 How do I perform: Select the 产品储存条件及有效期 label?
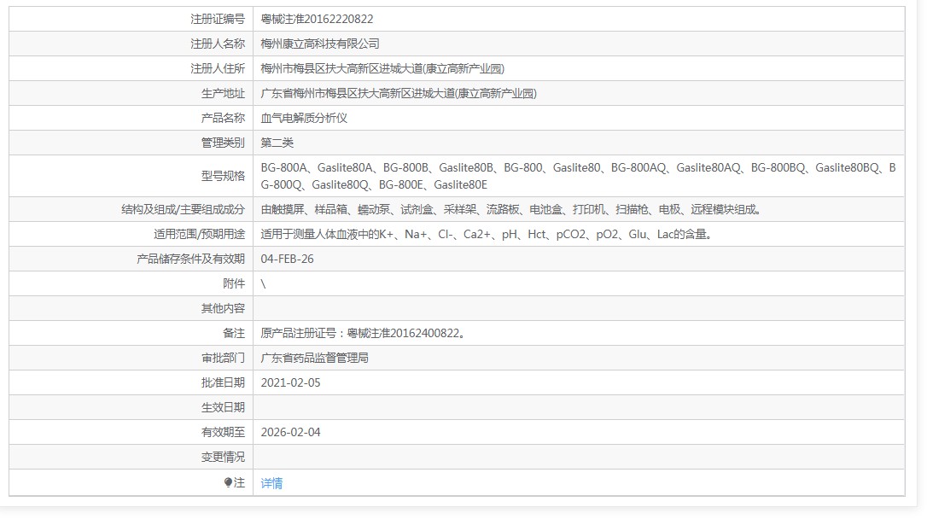click(190, 259)
